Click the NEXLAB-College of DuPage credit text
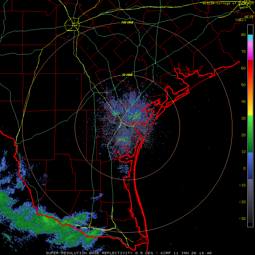 (228, 3)
